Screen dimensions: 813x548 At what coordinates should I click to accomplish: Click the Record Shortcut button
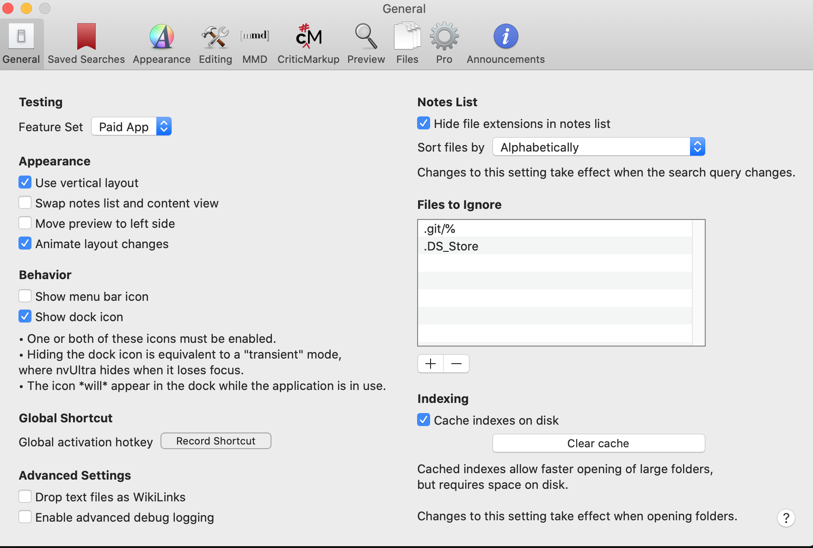216,441
